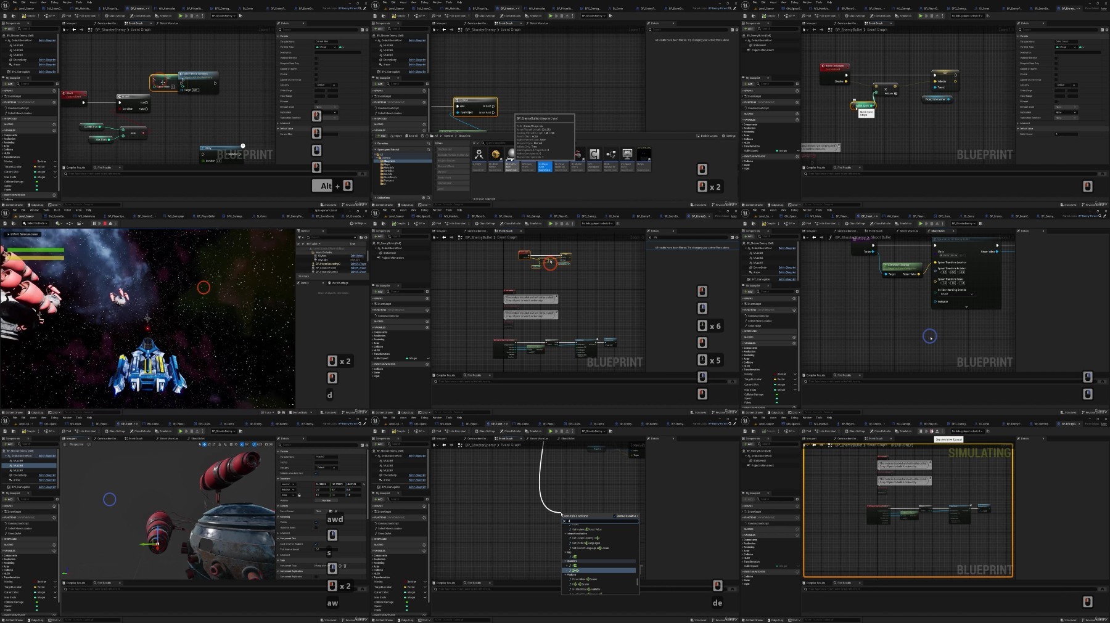Open Window menu in top-middle screenshot
Screen dimensions: 1110x623
(x=437, y=2)
